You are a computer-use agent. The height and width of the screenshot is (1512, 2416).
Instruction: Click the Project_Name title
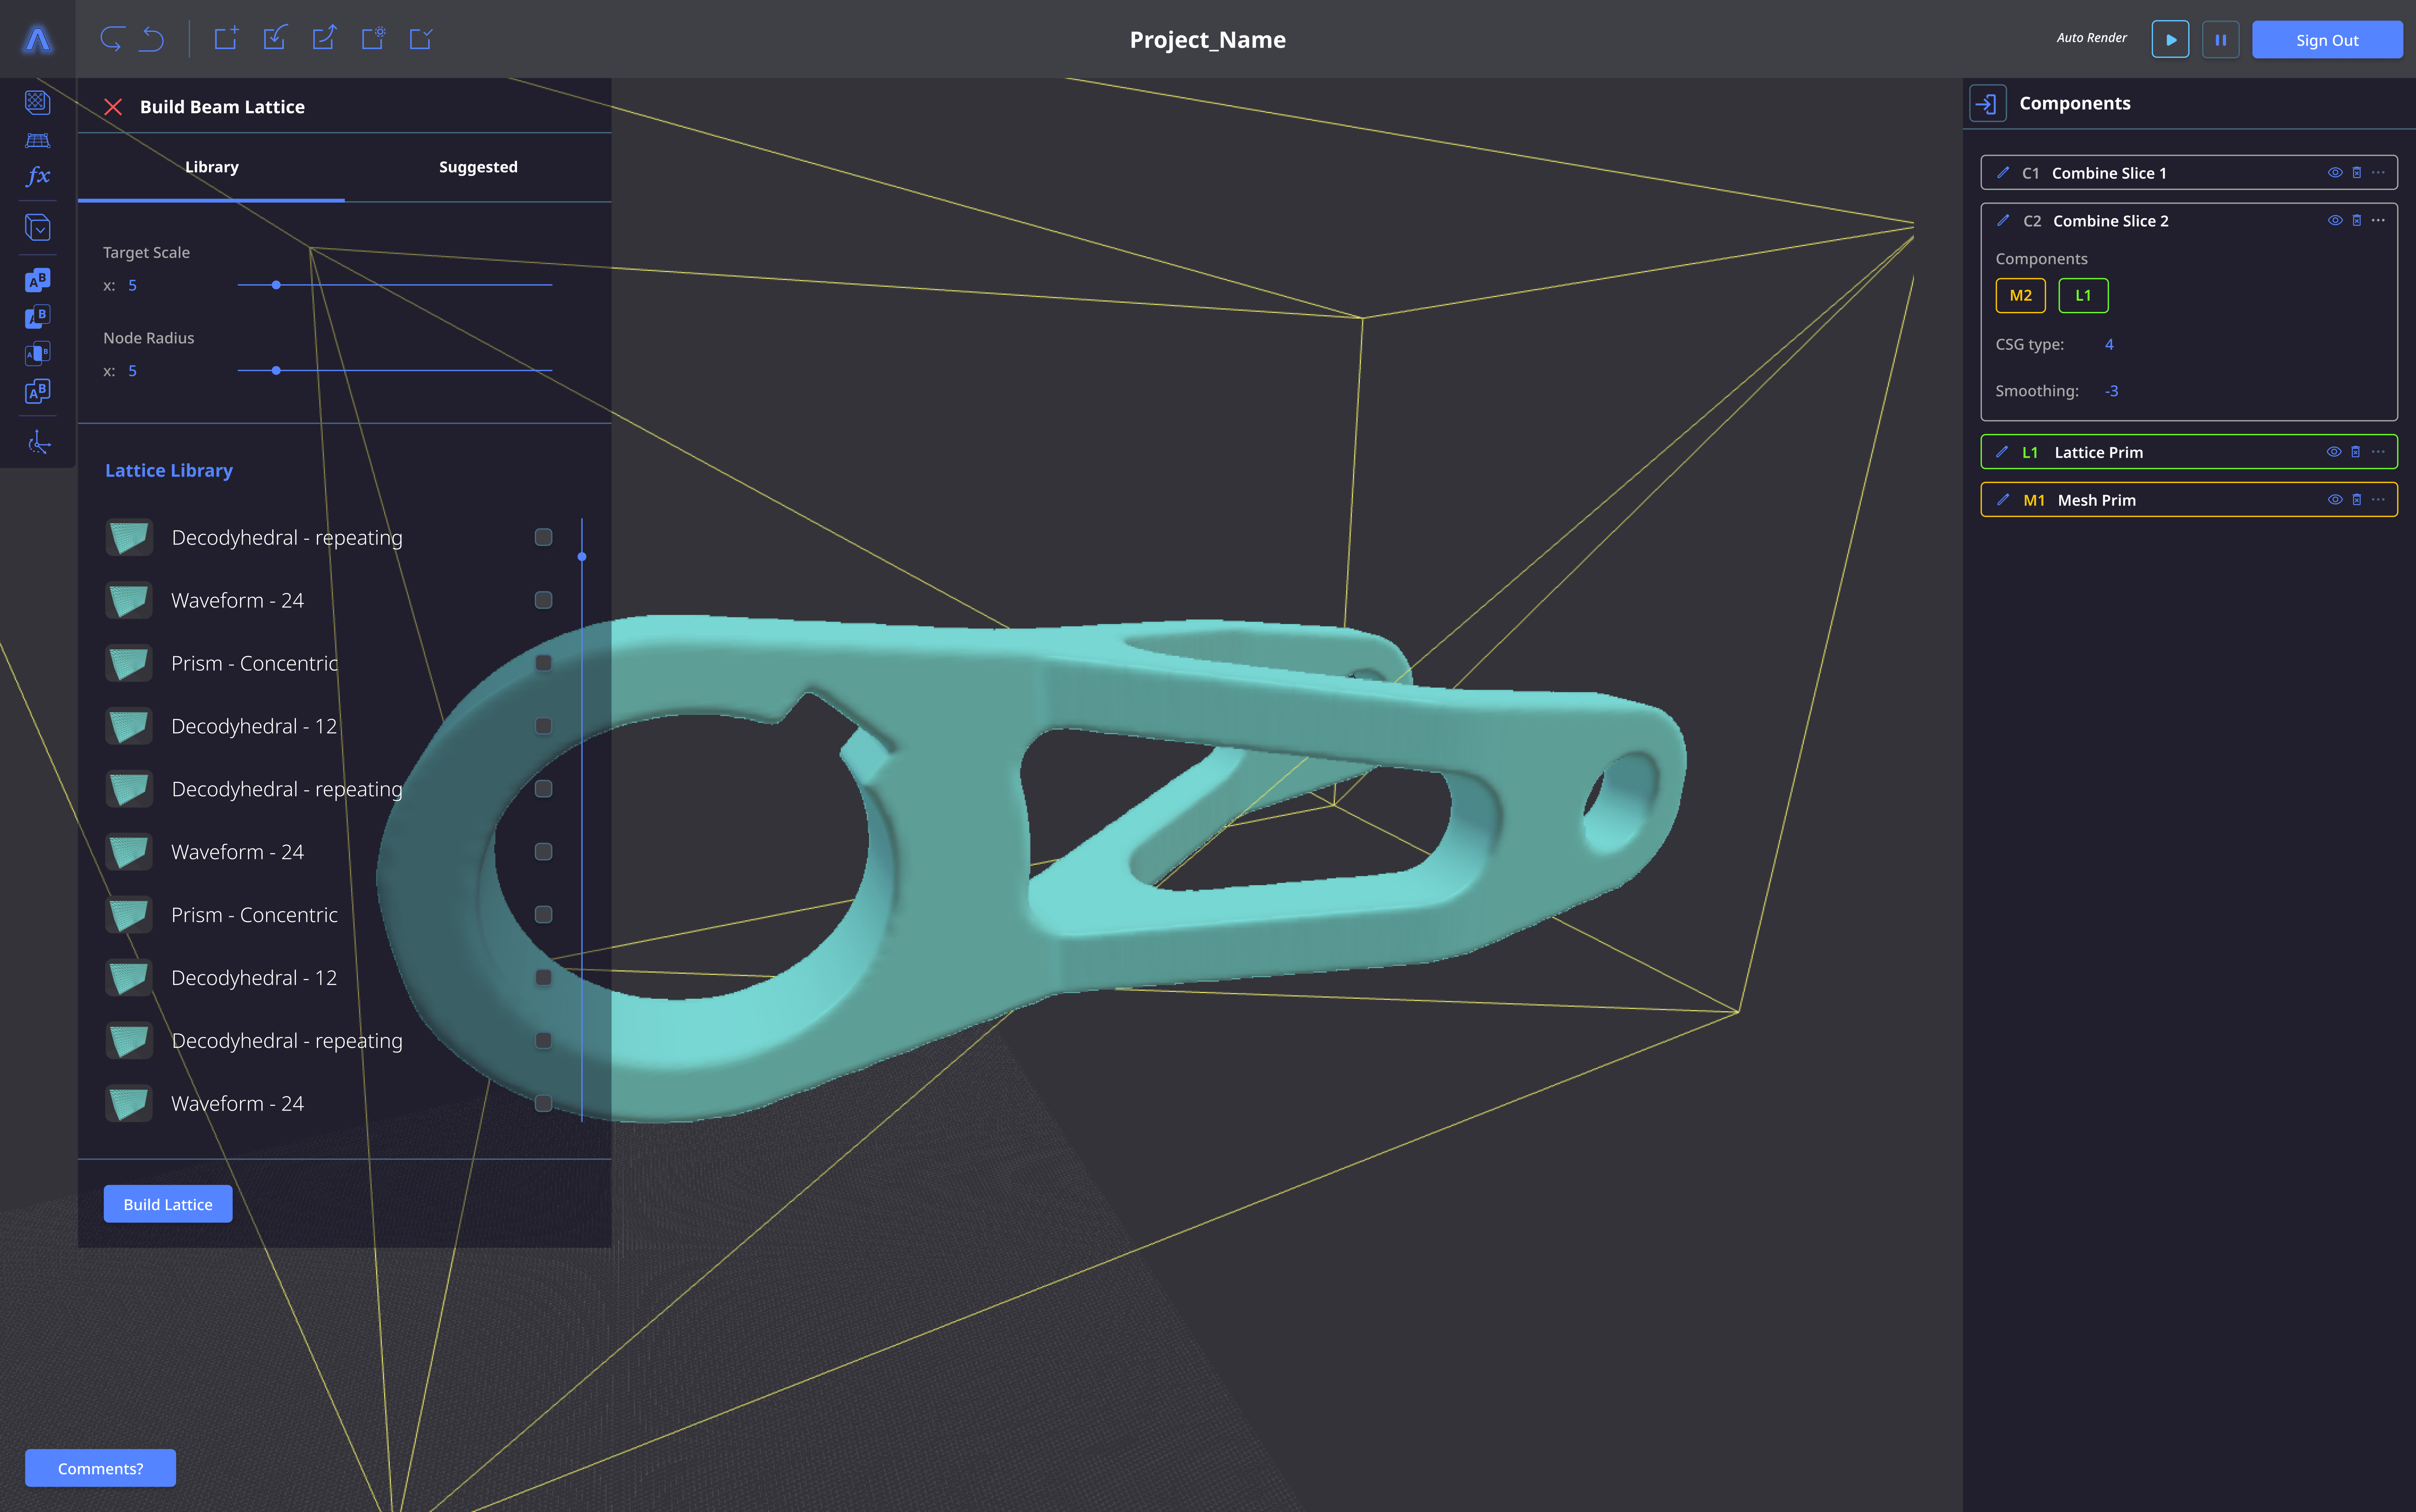1207,39
